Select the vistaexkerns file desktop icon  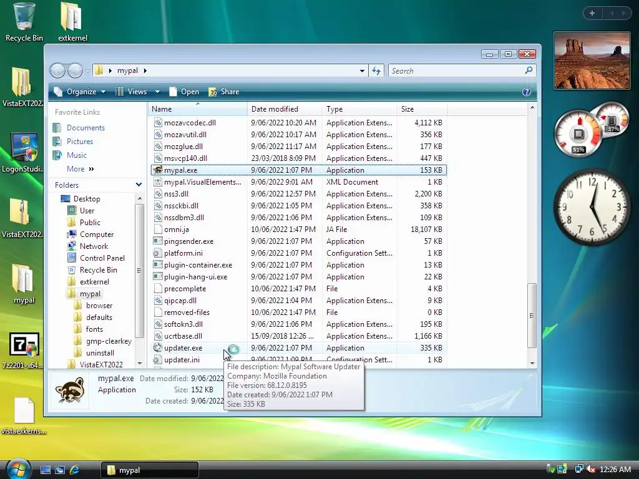click(23, 415)
